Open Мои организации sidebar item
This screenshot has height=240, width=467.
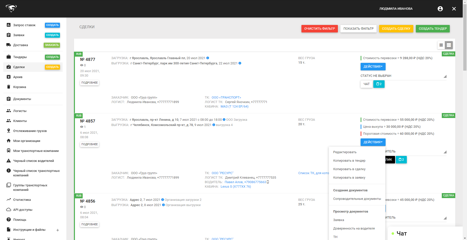pos(27,141)
